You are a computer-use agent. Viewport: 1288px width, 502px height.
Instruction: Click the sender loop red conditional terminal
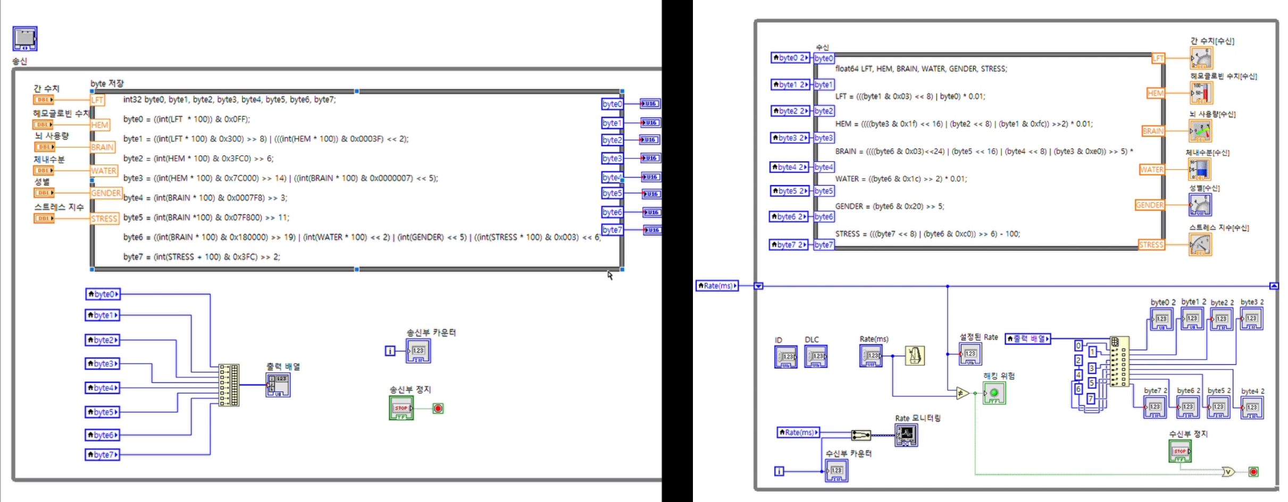tap(438, 408)
